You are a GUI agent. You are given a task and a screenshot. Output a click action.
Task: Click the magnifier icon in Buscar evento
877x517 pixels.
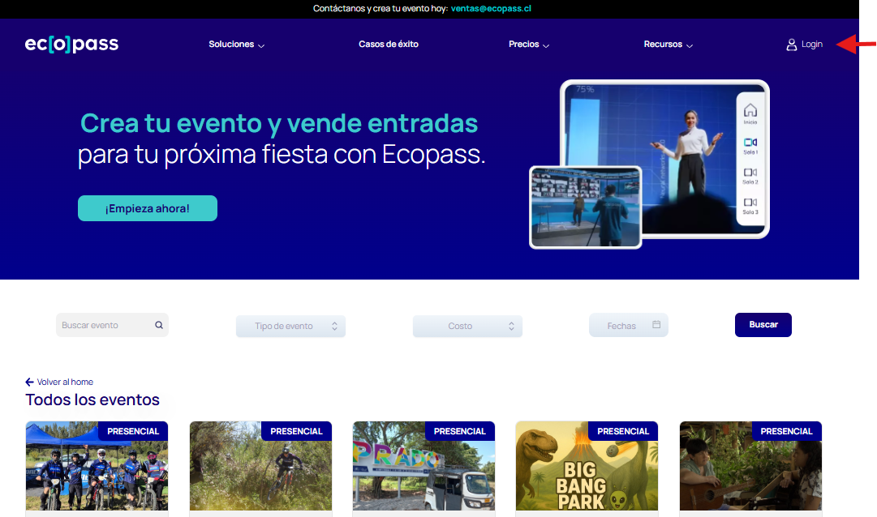(x=159, y=325)
